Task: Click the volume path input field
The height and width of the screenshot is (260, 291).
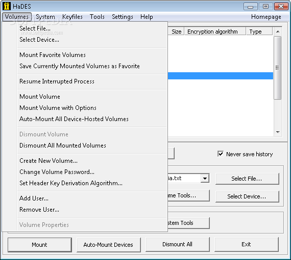Action: (x=184, y=178)
